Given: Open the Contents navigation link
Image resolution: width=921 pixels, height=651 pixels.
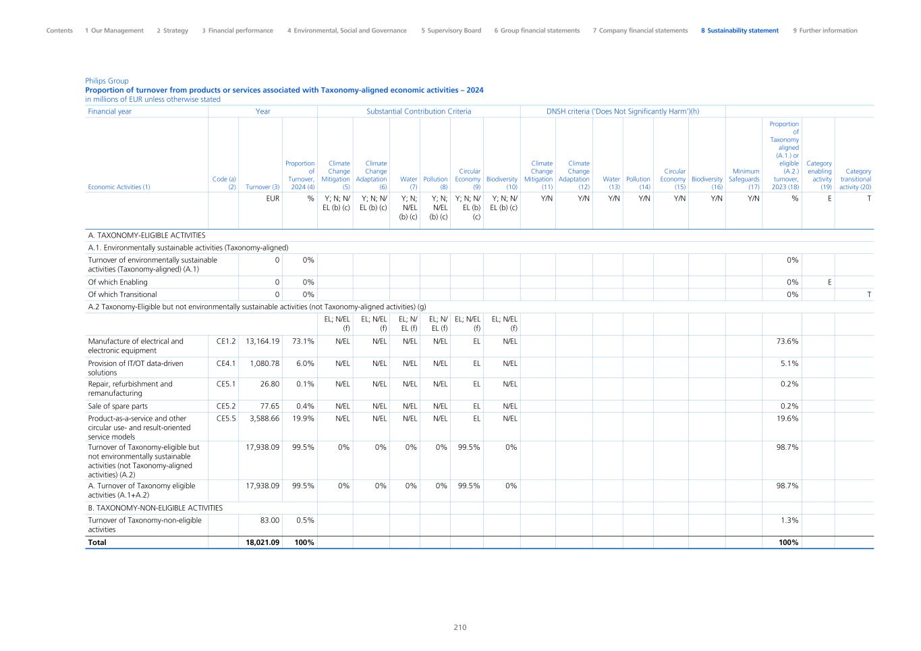Looking at the screenshot, I should 59,30.
